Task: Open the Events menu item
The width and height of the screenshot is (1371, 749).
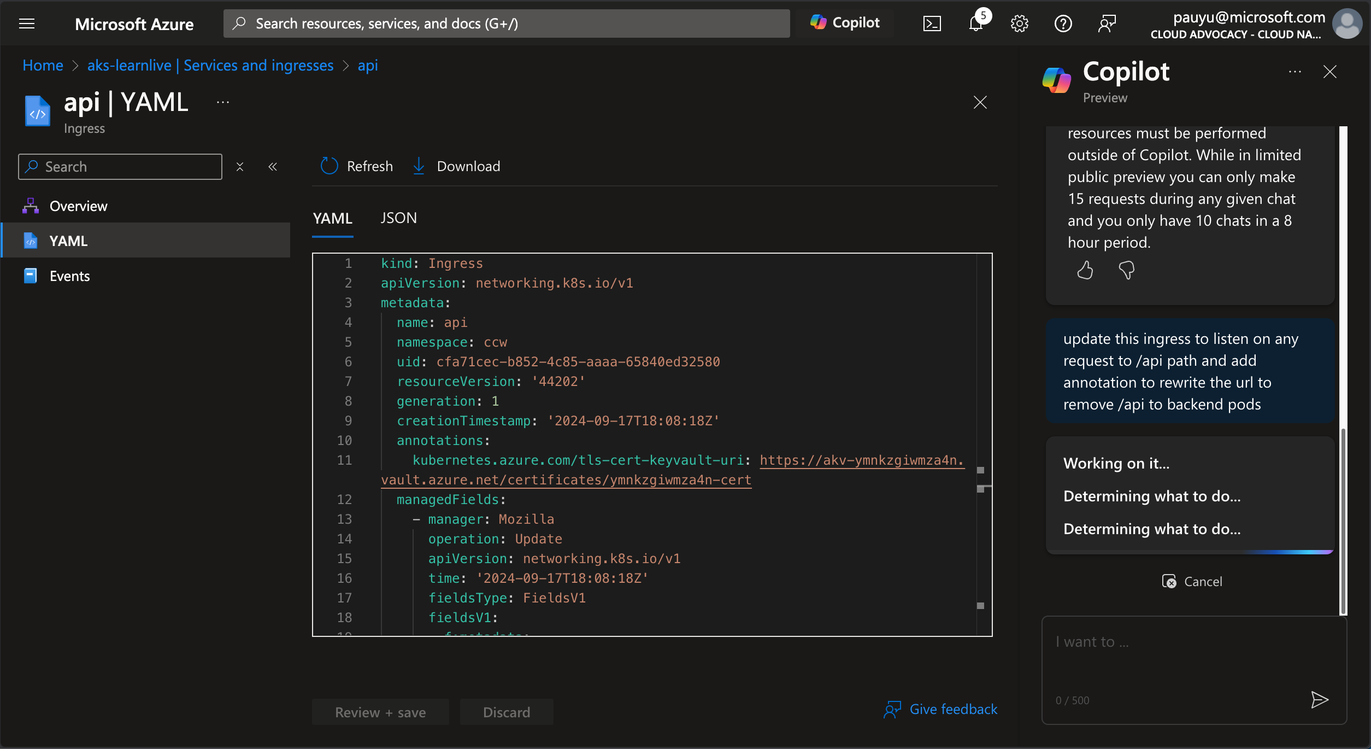Action: pyautogui.click(x=146, y=276)
